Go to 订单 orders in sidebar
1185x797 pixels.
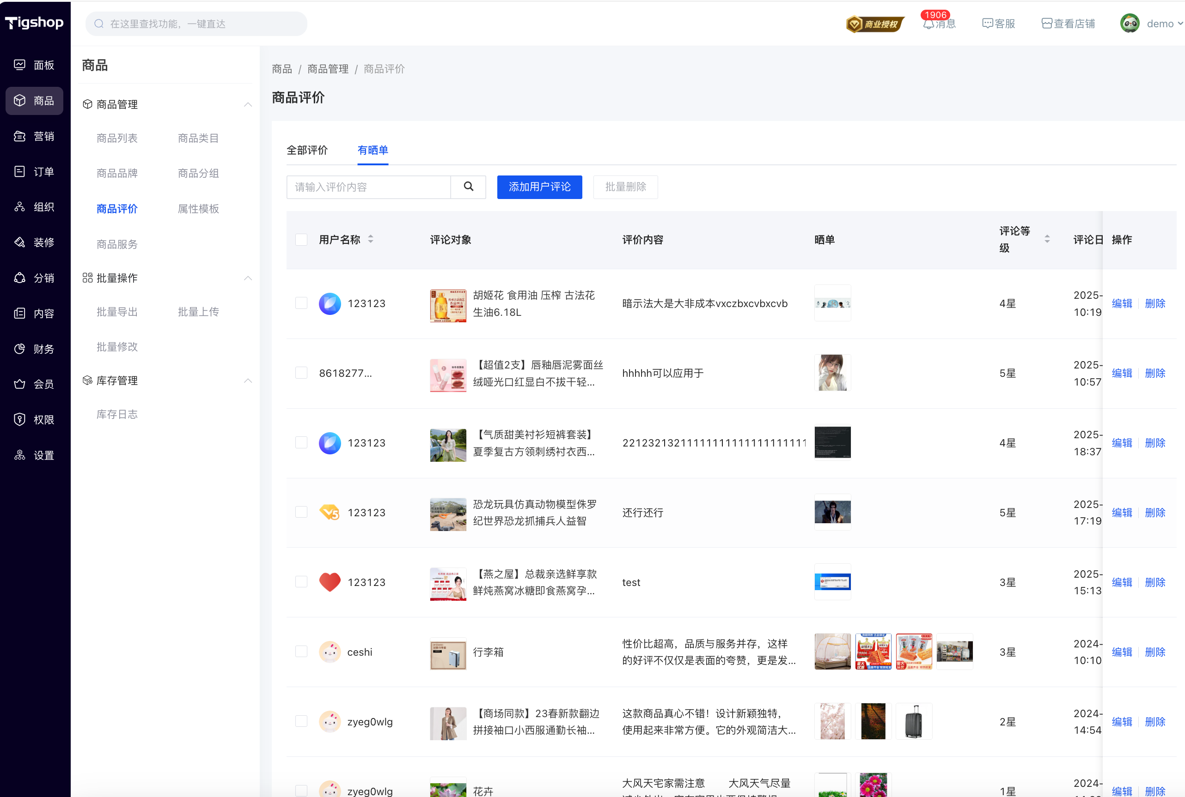[x=20, y=172]
